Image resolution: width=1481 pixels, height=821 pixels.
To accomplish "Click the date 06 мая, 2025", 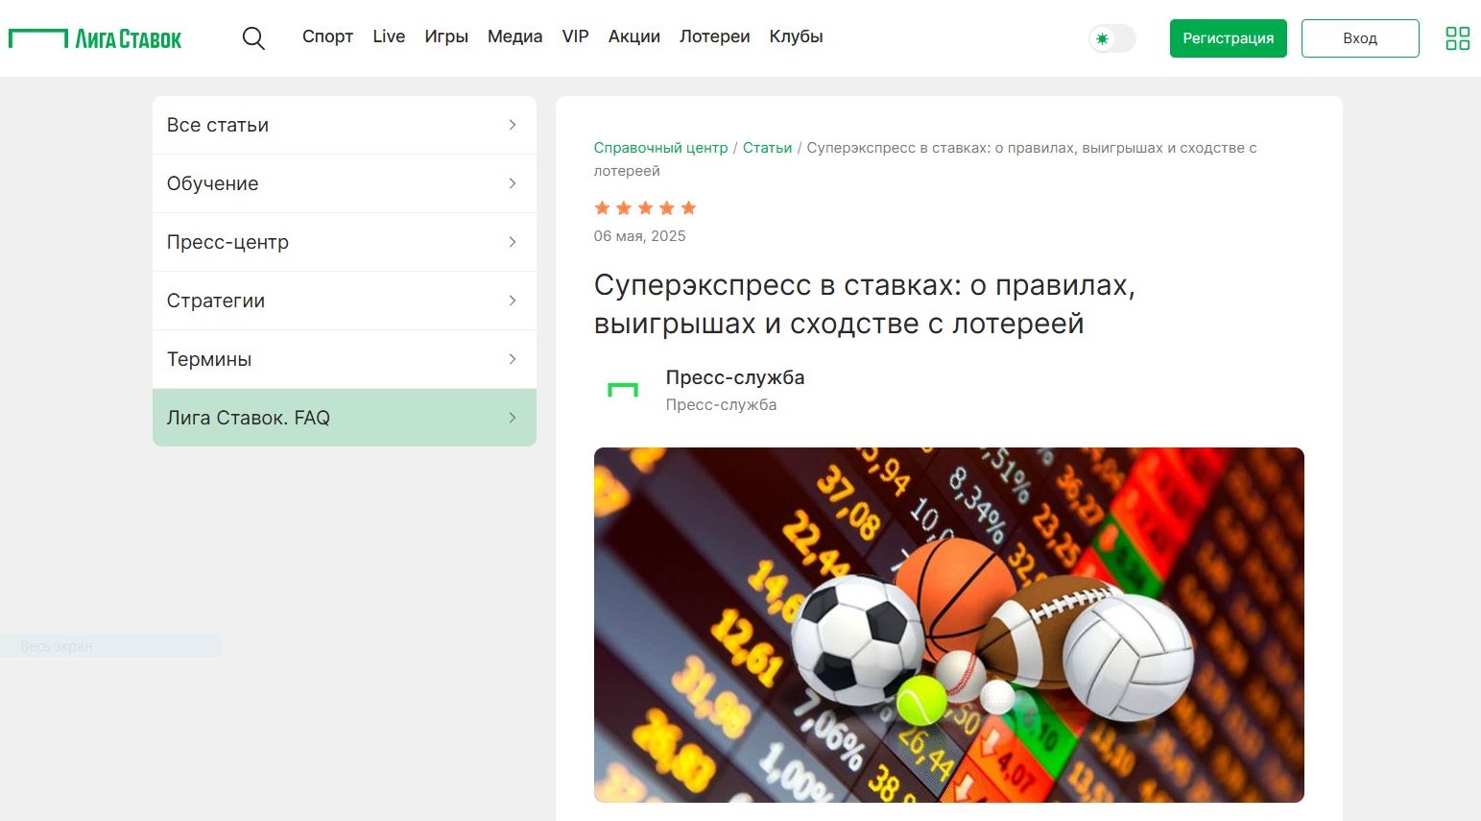I will [639, 236].
